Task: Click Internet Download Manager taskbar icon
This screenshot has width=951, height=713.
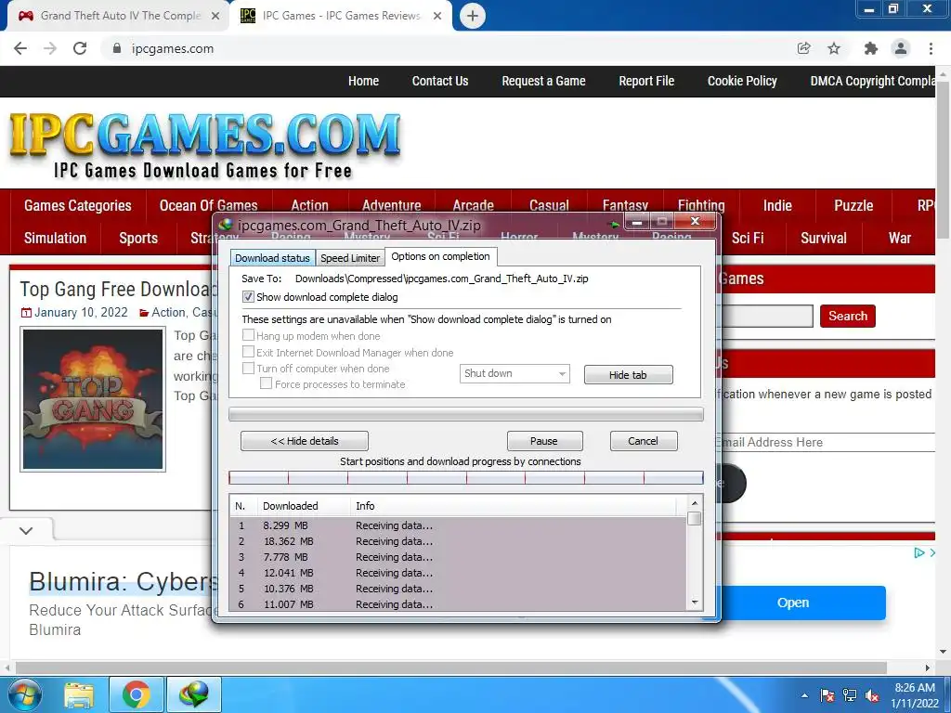Action: pos(193,695)
